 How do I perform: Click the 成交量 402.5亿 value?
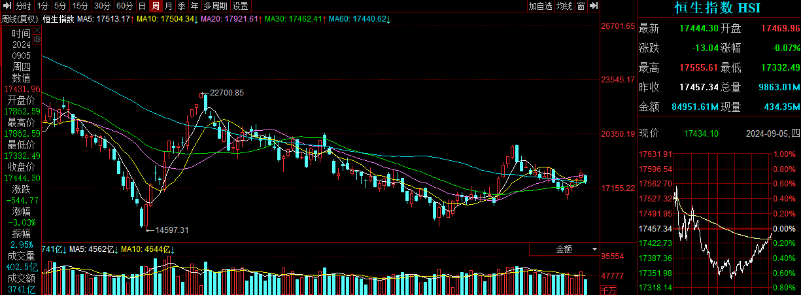tap(22, 267)
